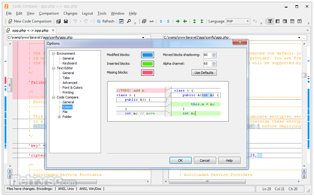Click Cancel in the Options dialog
This screenshot has height=196, width=314.
pyautogui.click(x=205, y=160)
